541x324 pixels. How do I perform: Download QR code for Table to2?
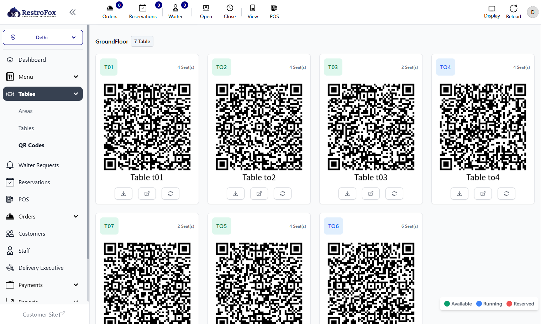236,194
